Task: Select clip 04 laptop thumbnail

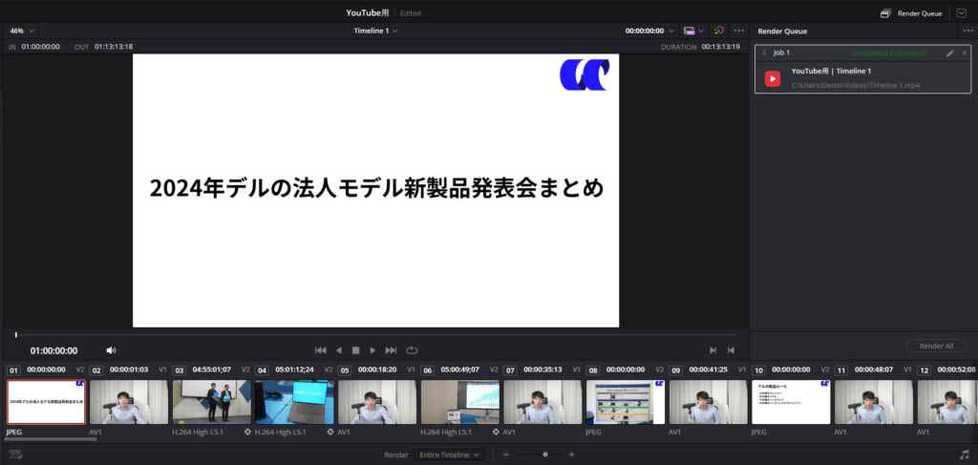Action: click(292, 402)
